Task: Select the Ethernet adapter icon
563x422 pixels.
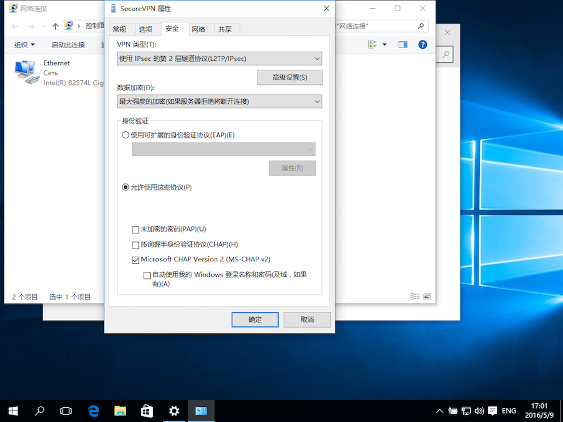Action: coord(27,73)
